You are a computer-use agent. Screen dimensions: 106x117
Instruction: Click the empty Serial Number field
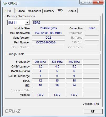click(48, 47)
